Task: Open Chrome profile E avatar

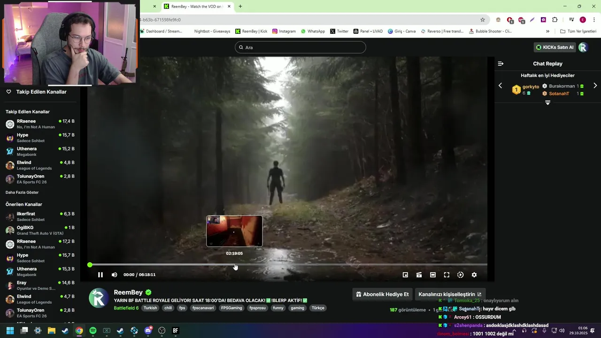Action: (583, 20)
